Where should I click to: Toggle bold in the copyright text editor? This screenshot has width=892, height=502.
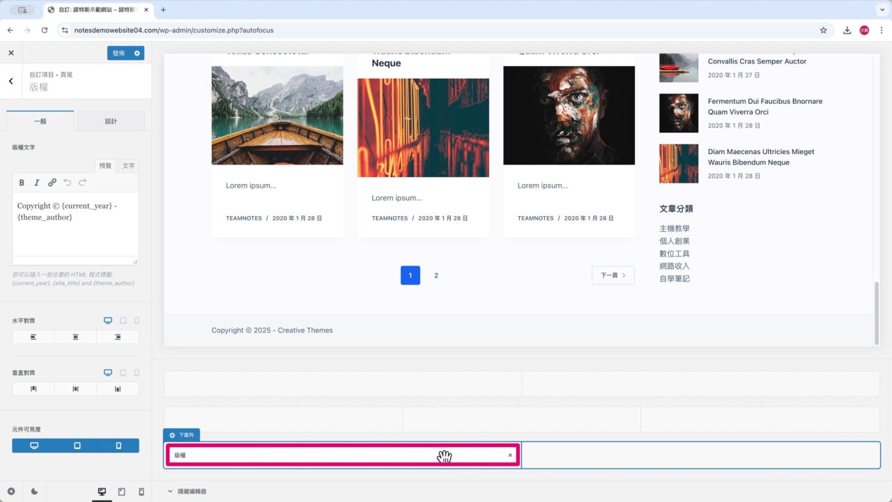click(x=22, y=183)
